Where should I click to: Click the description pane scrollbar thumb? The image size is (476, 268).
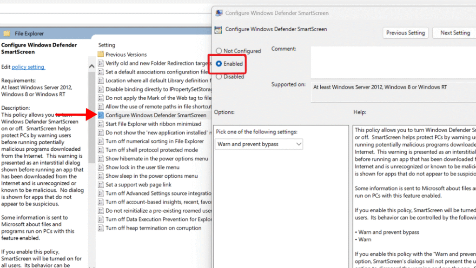pos(92,117)
